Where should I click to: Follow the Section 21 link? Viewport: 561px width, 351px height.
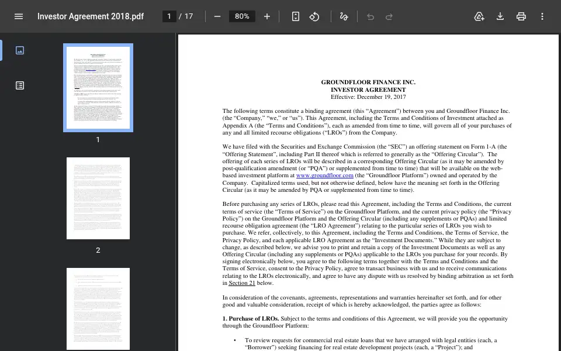[x=242, y=283]
